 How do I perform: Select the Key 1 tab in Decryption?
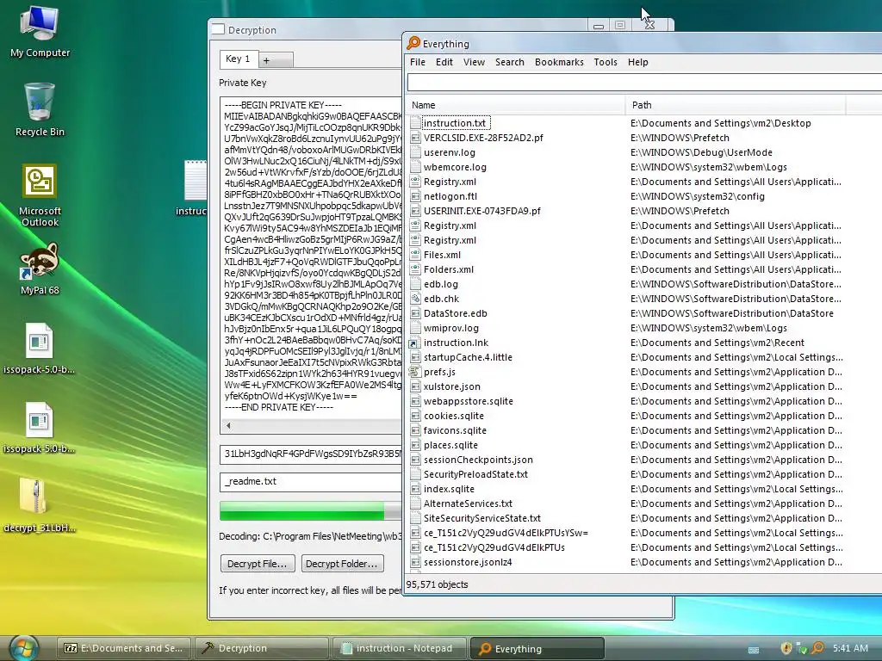coord(238,59)
